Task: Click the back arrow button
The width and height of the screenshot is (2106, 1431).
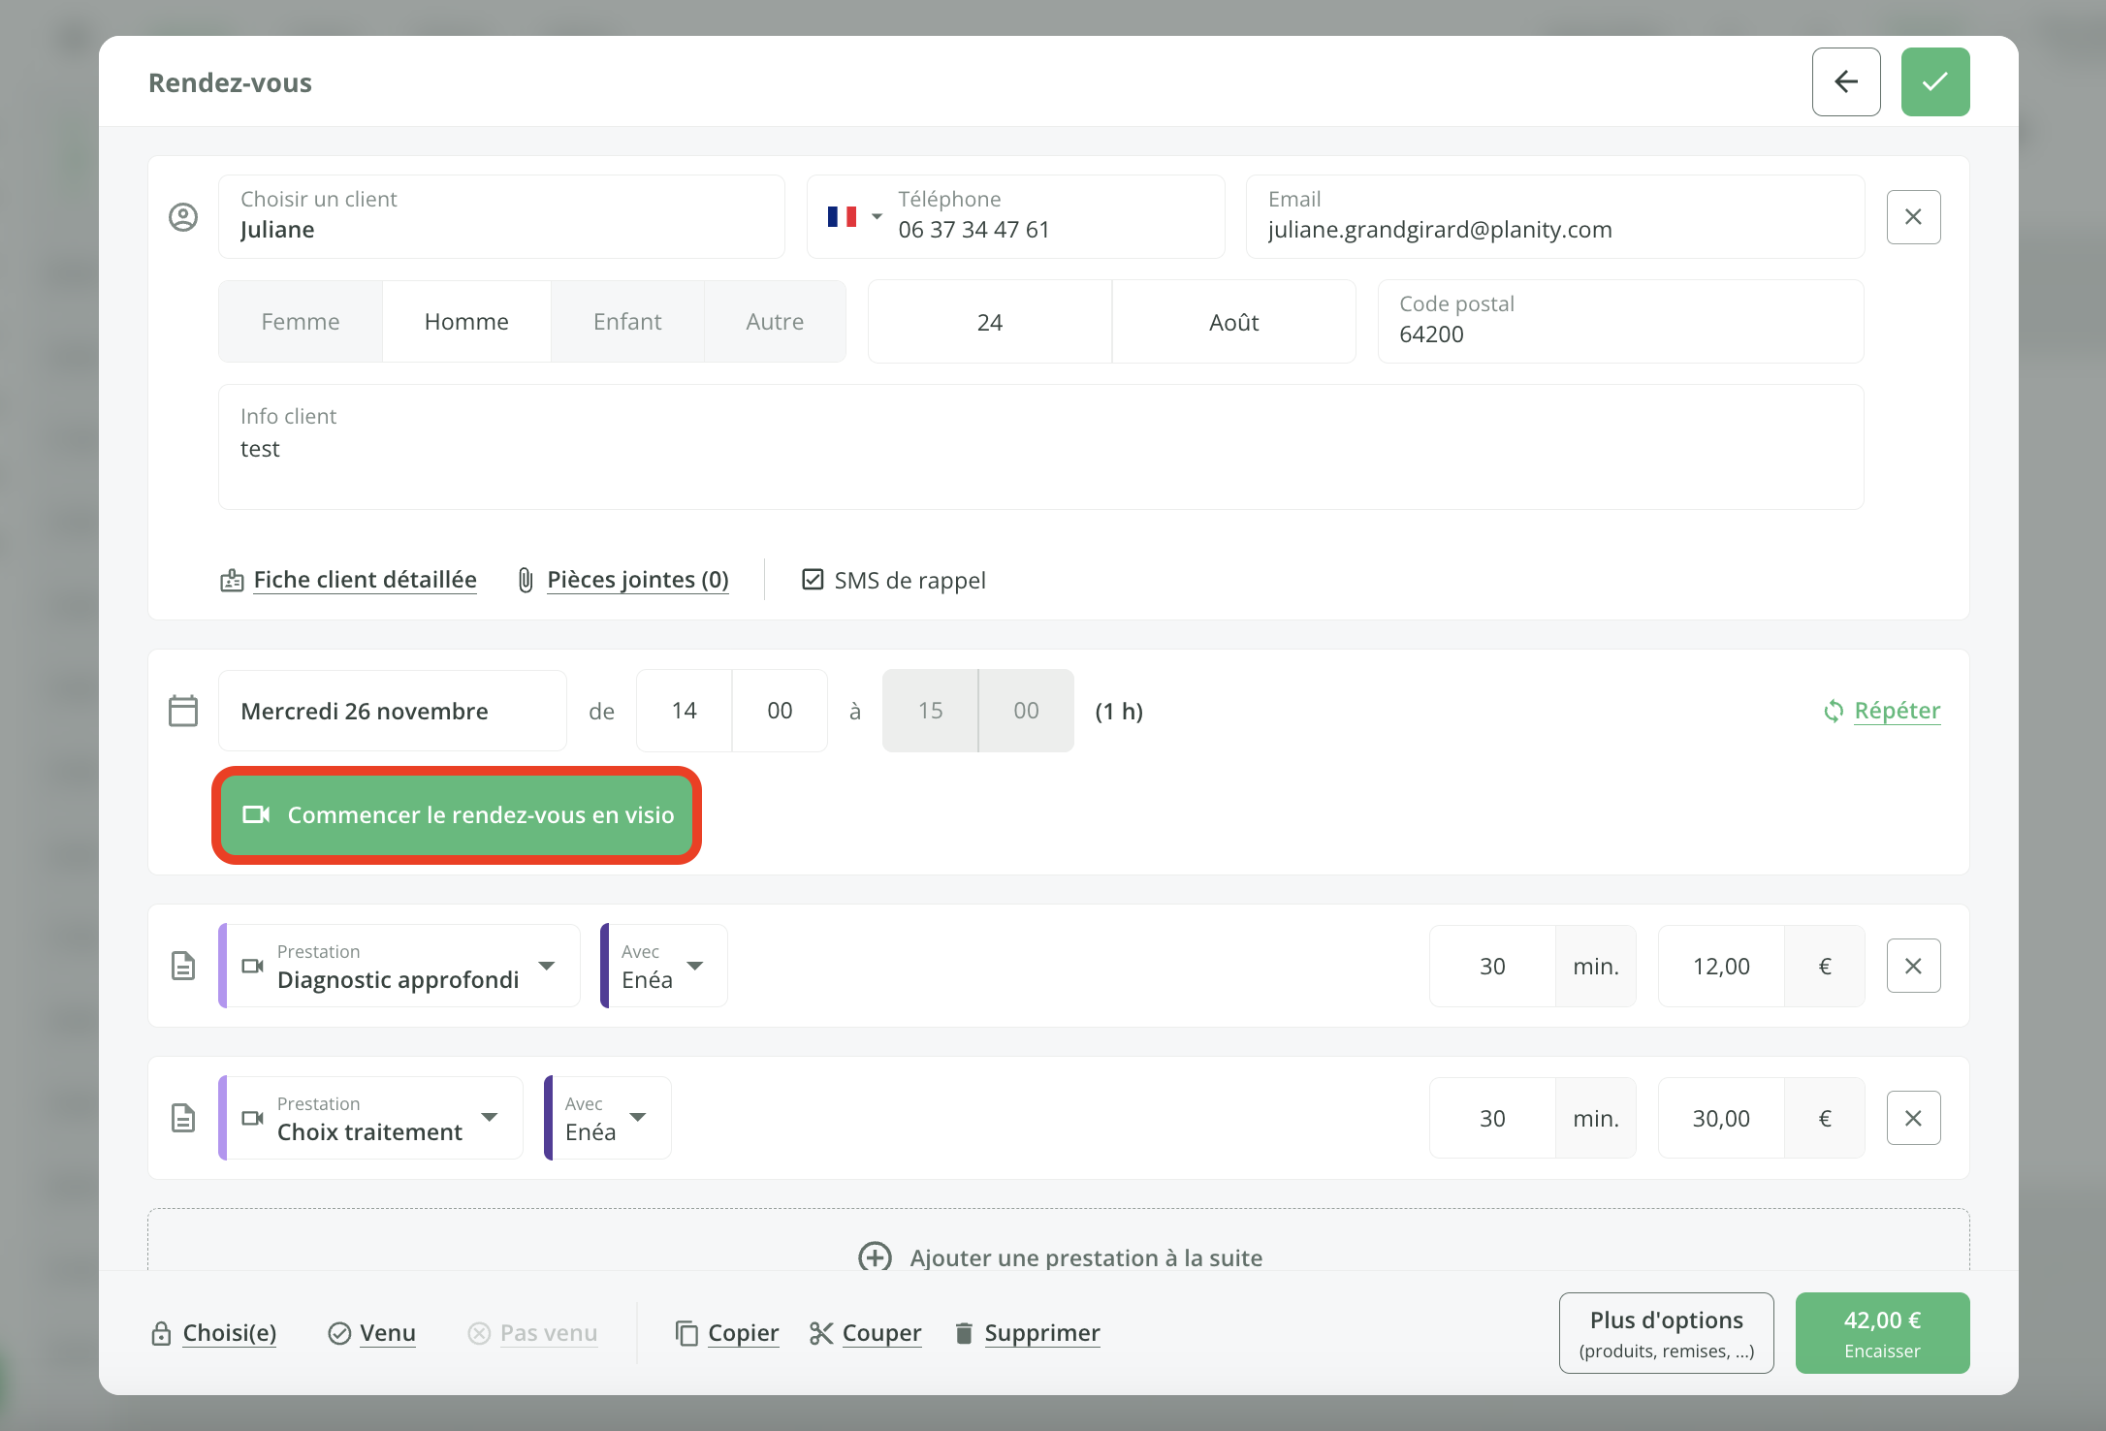Action: [1845, 82]
